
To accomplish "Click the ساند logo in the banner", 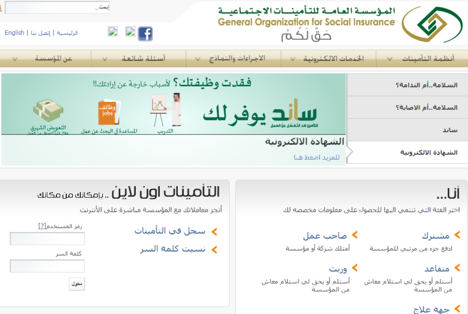I will (x=294, y=113).
